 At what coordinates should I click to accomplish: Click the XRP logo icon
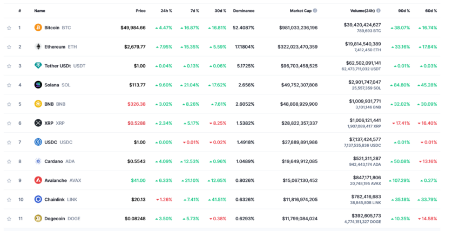(x=38, y=123)
